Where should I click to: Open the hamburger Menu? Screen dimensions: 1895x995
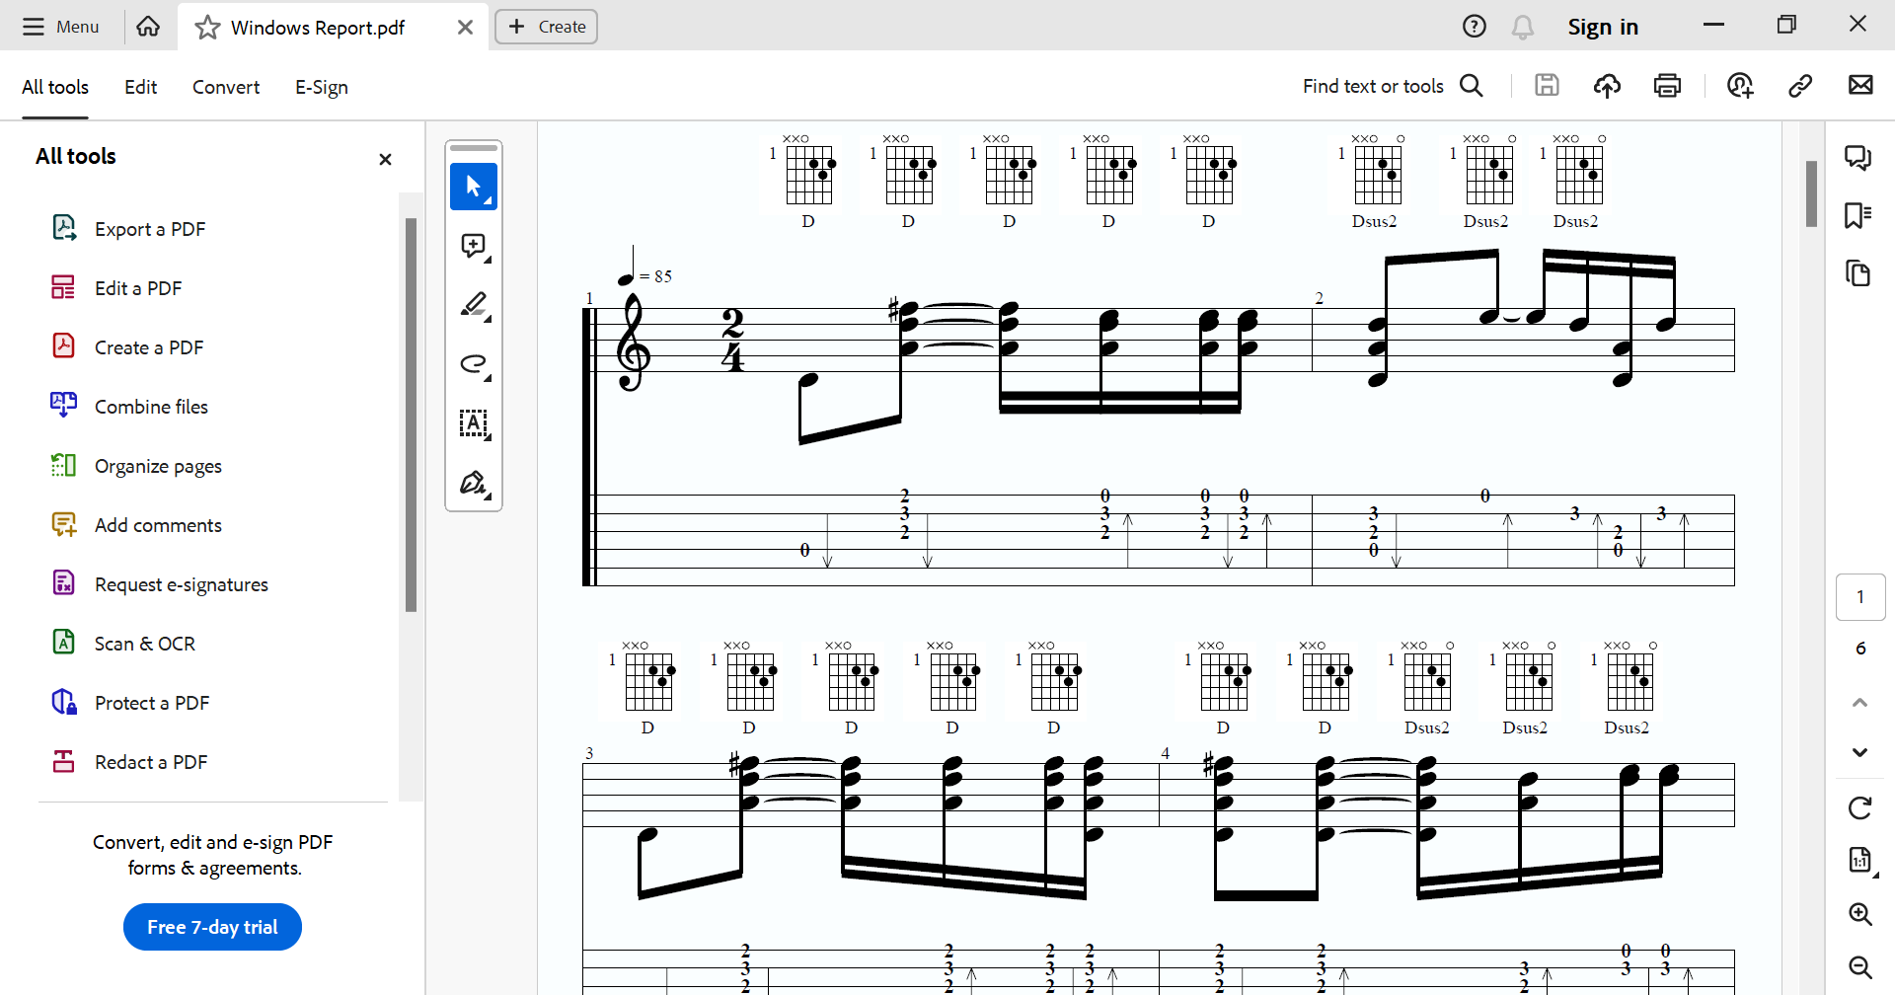coord(60,27)
